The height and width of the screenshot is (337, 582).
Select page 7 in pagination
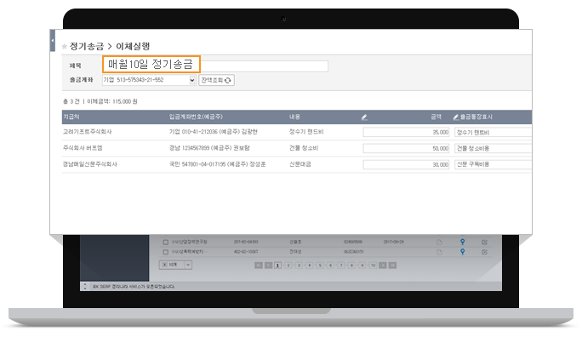(341, 266)
